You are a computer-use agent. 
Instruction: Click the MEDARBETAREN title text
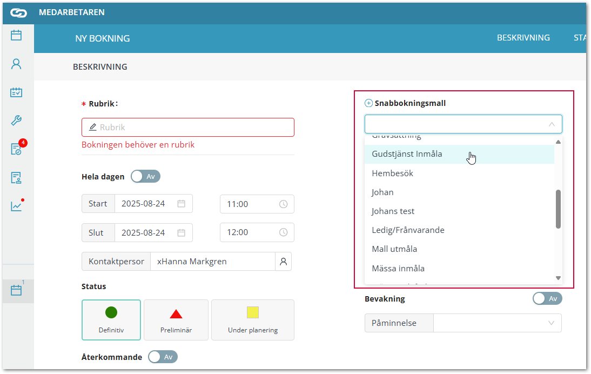(x=72, y=12)
